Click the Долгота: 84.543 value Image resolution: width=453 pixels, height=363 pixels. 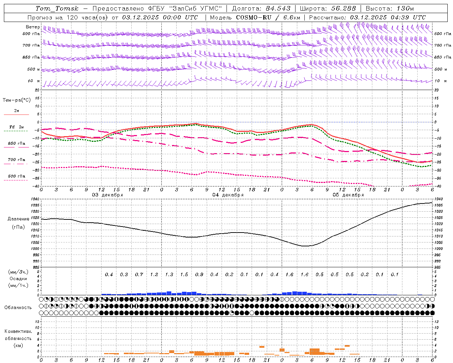(261, 9)
